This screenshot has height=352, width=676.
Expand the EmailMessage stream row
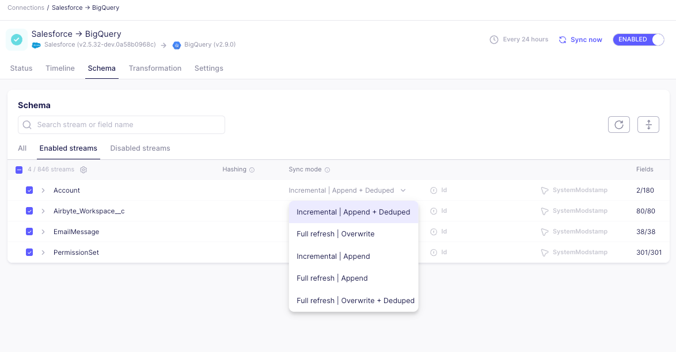coord(43,231)
